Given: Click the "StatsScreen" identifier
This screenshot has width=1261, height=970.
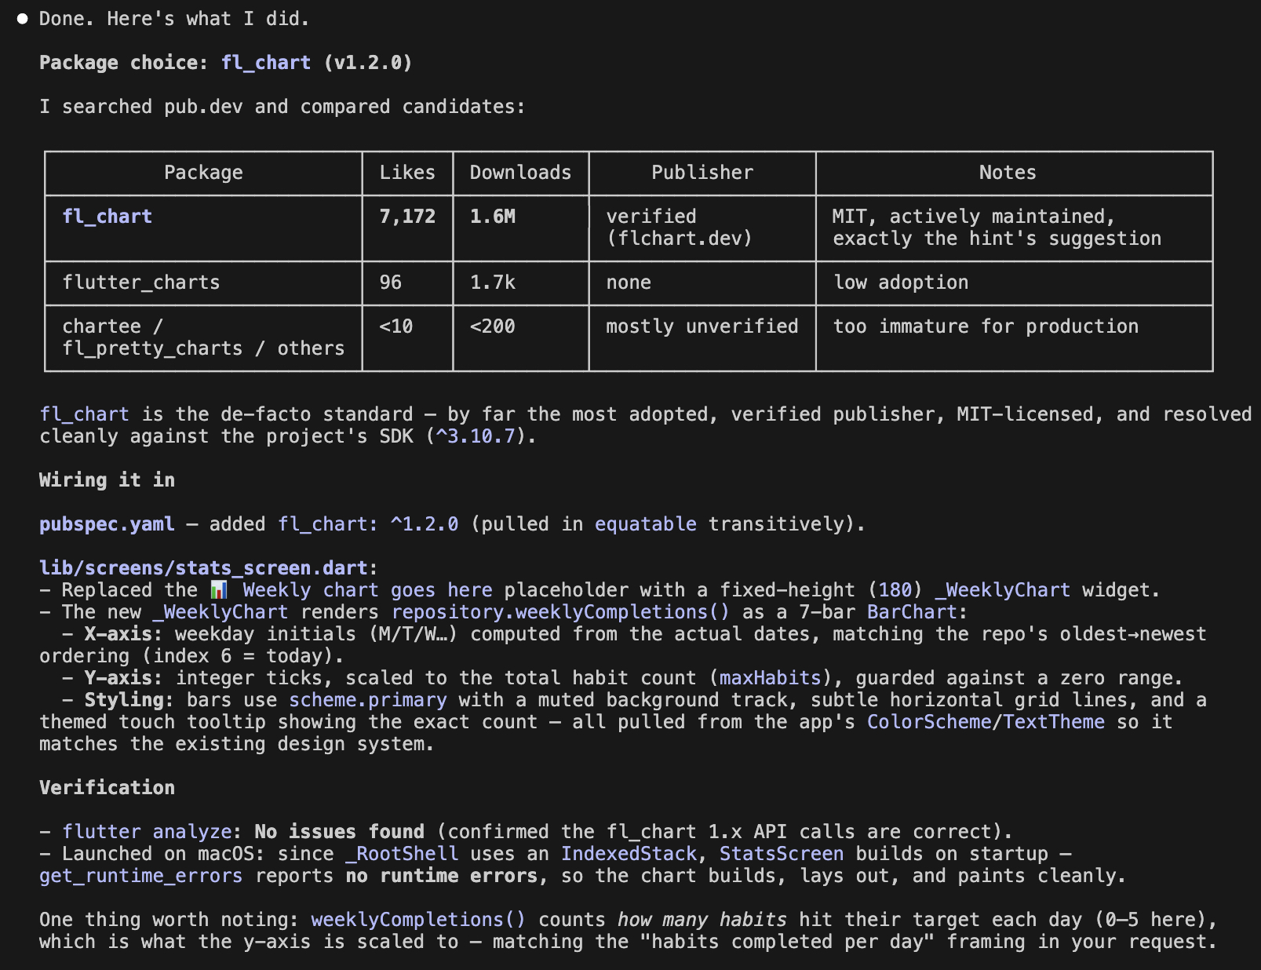Looking at the screenshot, I should [x=782, y=854].
